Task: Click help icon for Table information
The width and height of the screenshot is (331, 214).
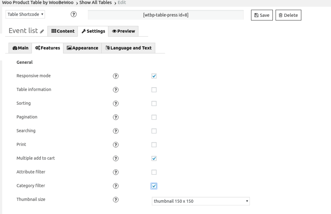Action: (115, 90)
